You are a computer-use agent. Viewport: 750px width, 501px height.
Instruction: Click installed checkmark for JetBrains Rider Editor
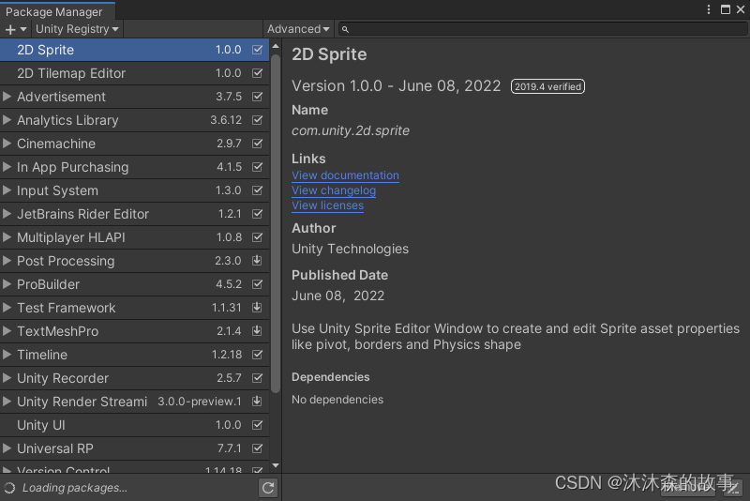click(x=257, y=214)
